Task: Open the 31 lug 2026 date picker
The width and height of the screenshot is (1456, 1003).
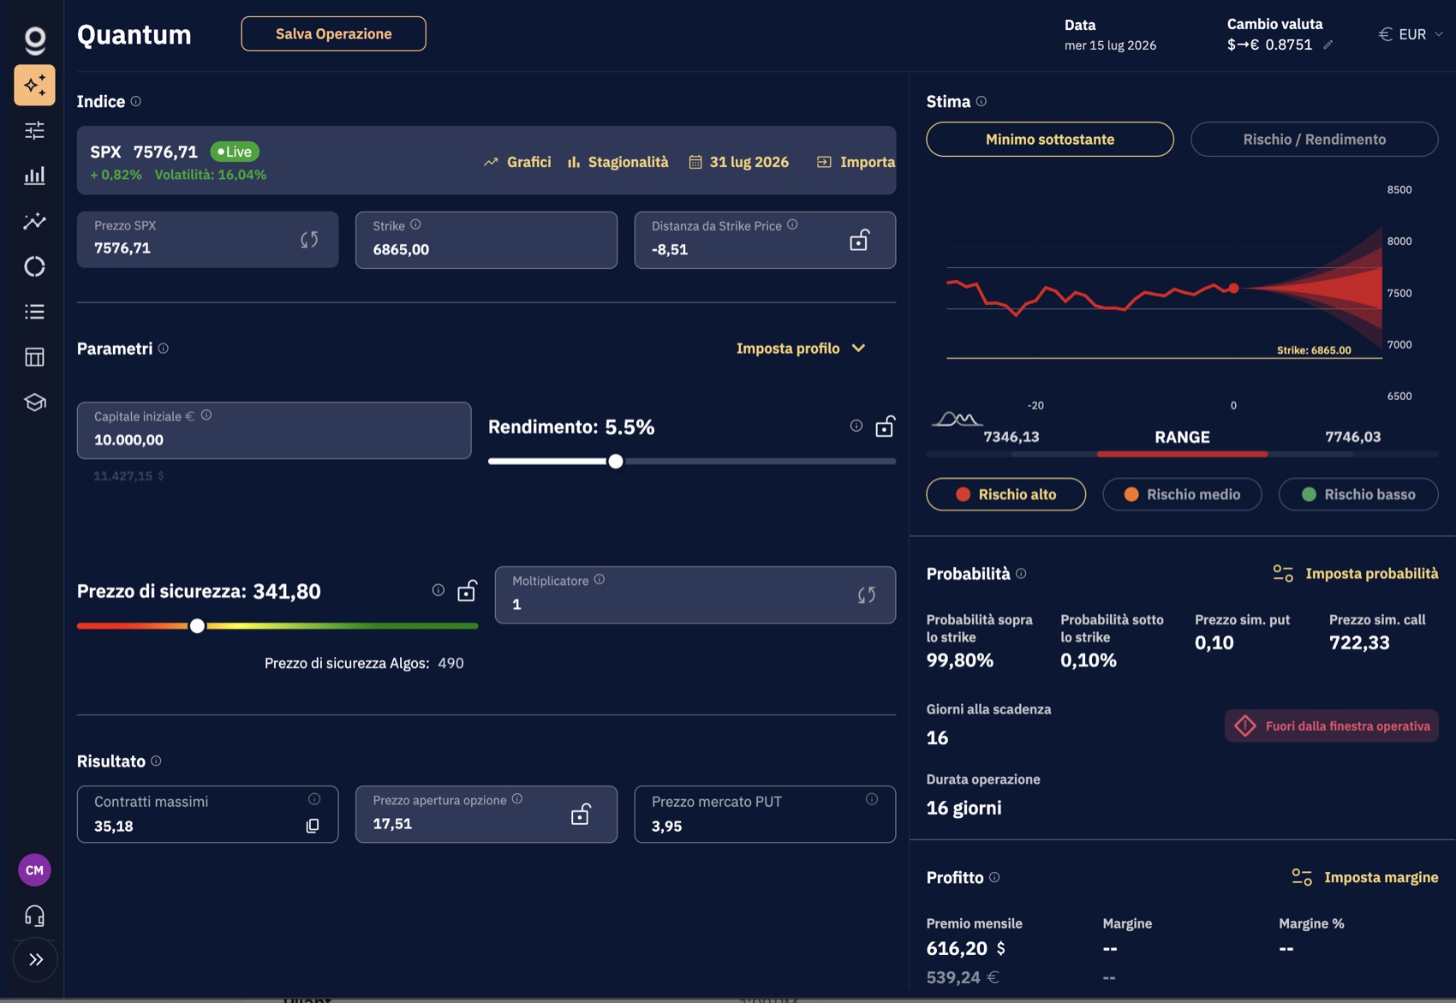Action: tap(738, 162)
